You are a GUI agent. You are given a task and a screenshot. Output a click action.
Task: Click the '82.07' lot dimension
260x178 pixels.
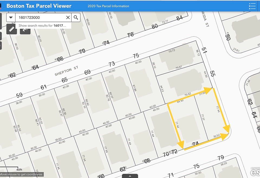click(111, 95)
